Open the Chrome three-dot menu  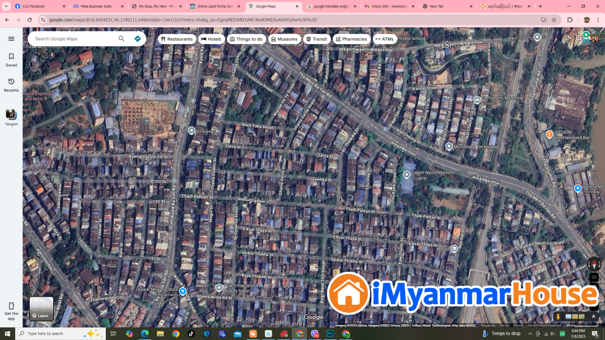tap(598, 20)
